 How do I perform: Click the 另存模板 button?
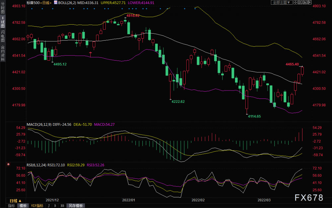(76, 206)
